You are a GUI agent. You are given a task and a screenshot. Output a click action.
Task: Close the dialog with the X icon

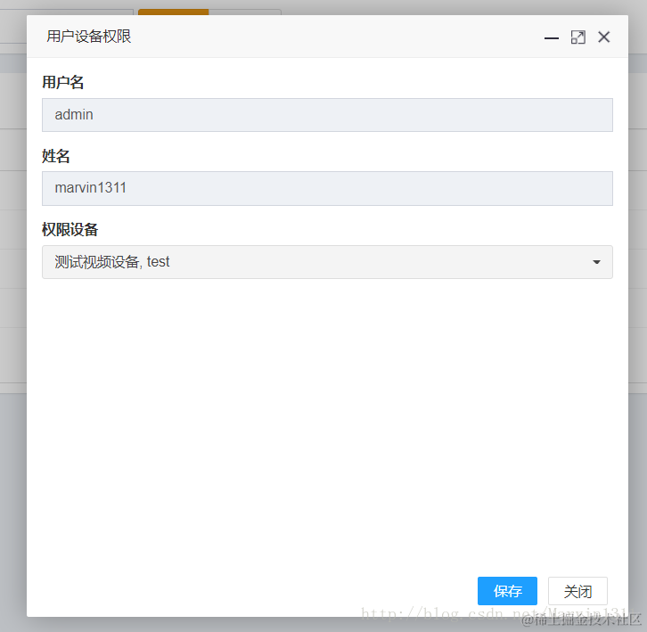(x=603, y=37)
